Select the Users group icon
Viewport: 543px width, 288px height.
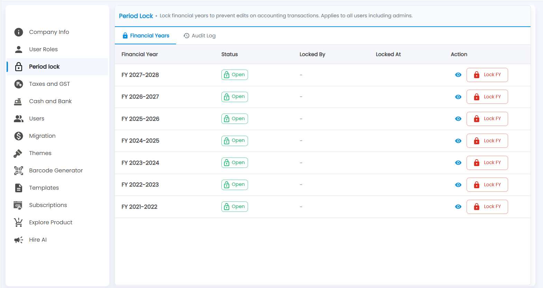coord(19,119)
